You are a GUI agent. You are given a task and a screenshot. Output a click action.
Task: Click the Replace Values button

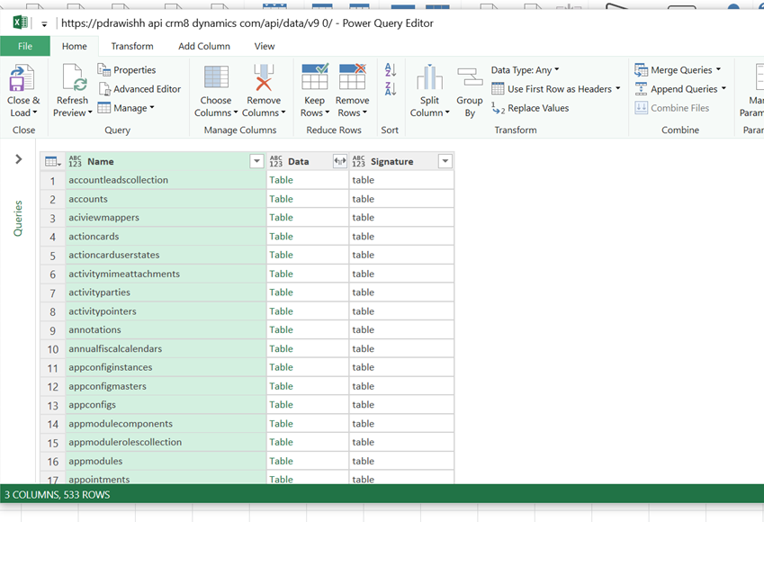530,108
